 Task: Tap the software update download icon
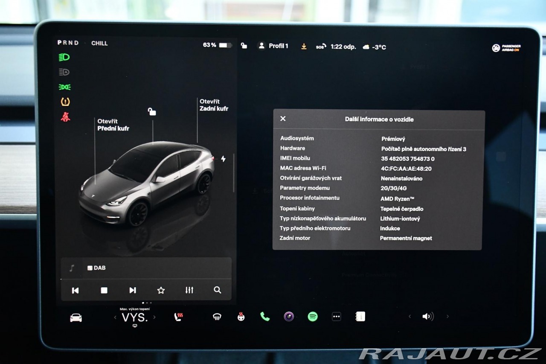tap(304, 47)
